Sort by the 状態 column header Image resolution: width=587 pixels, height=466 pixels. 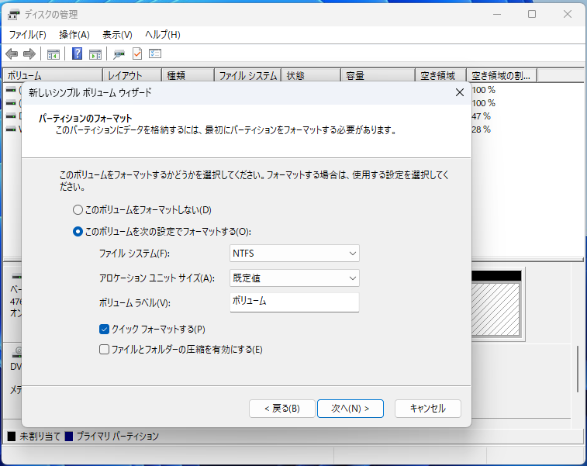pyautogui.click(x=312, y=76)
